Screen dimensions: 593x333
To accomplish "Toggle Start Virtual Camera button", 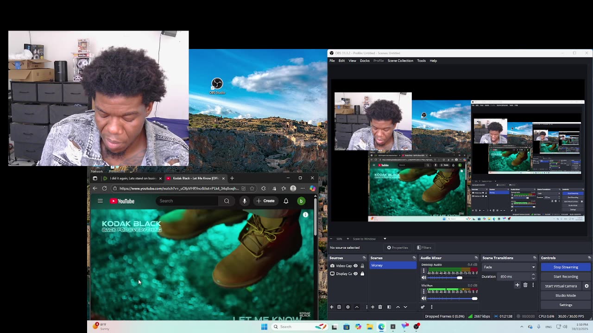I will click(561, 286).
